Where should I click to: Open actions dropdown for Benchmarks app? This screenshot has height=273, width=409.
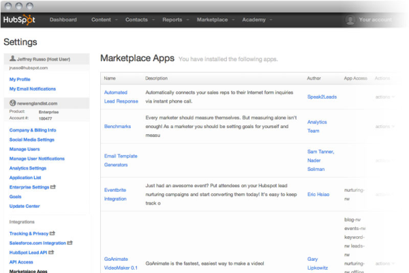[x=385, y=127]
